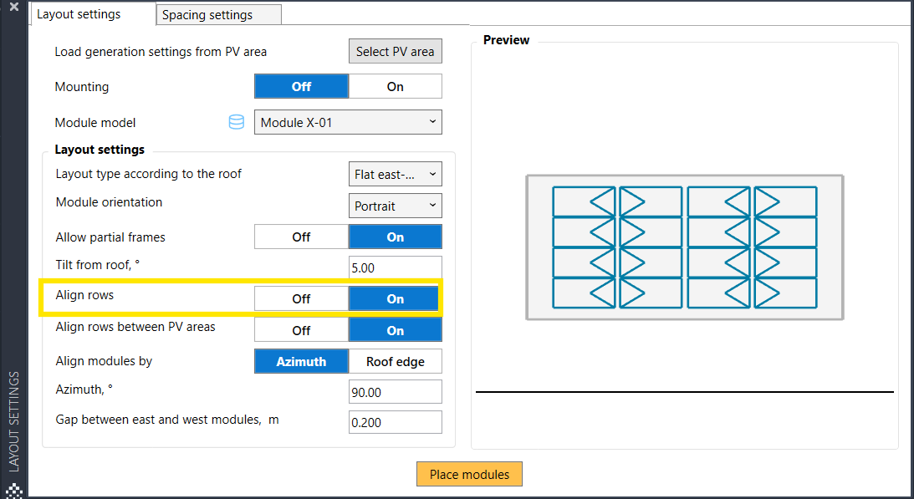Click the 'Module model' label
The image size is (914, 499).
95,123
